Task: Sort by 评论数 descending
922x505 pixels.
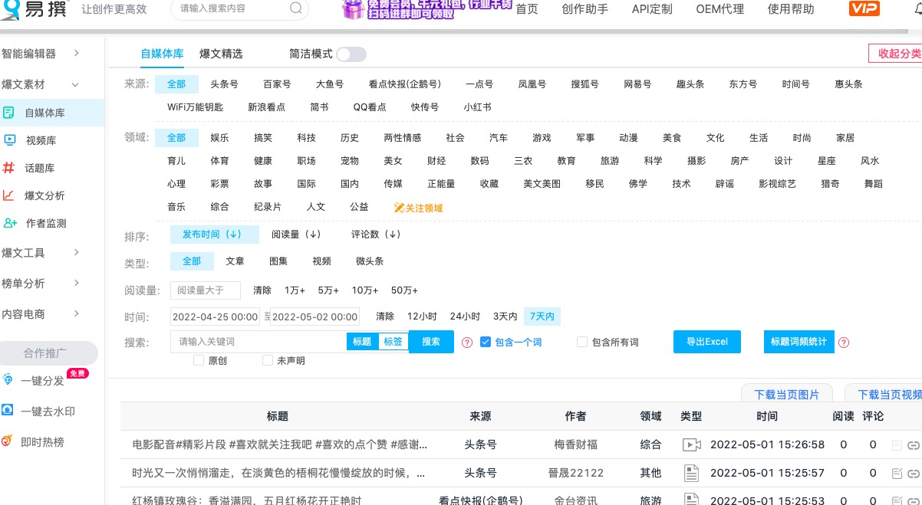Action: click(376, 234)
